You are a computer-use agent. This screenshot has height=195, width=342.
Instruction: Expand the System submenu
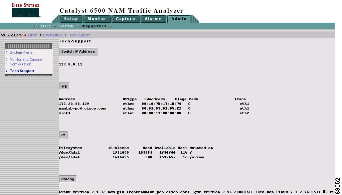pos(66,26)
